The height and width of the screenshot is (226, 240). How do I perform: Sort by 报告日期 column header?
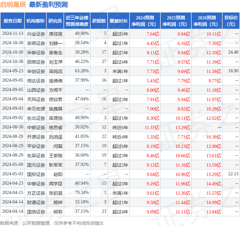tap(13, 21)
